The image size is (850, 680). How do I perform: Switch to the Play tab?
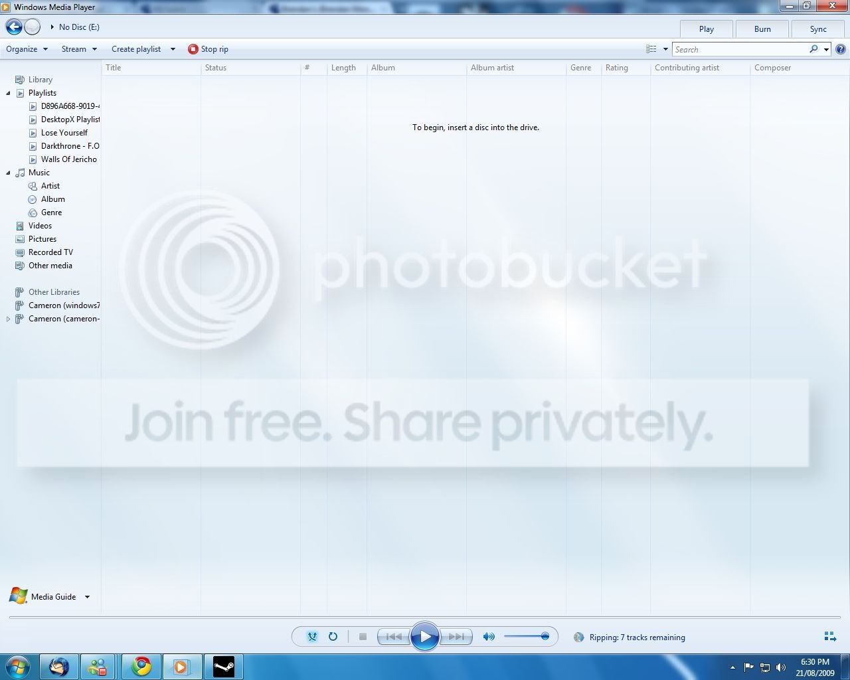tap(707, 29)
